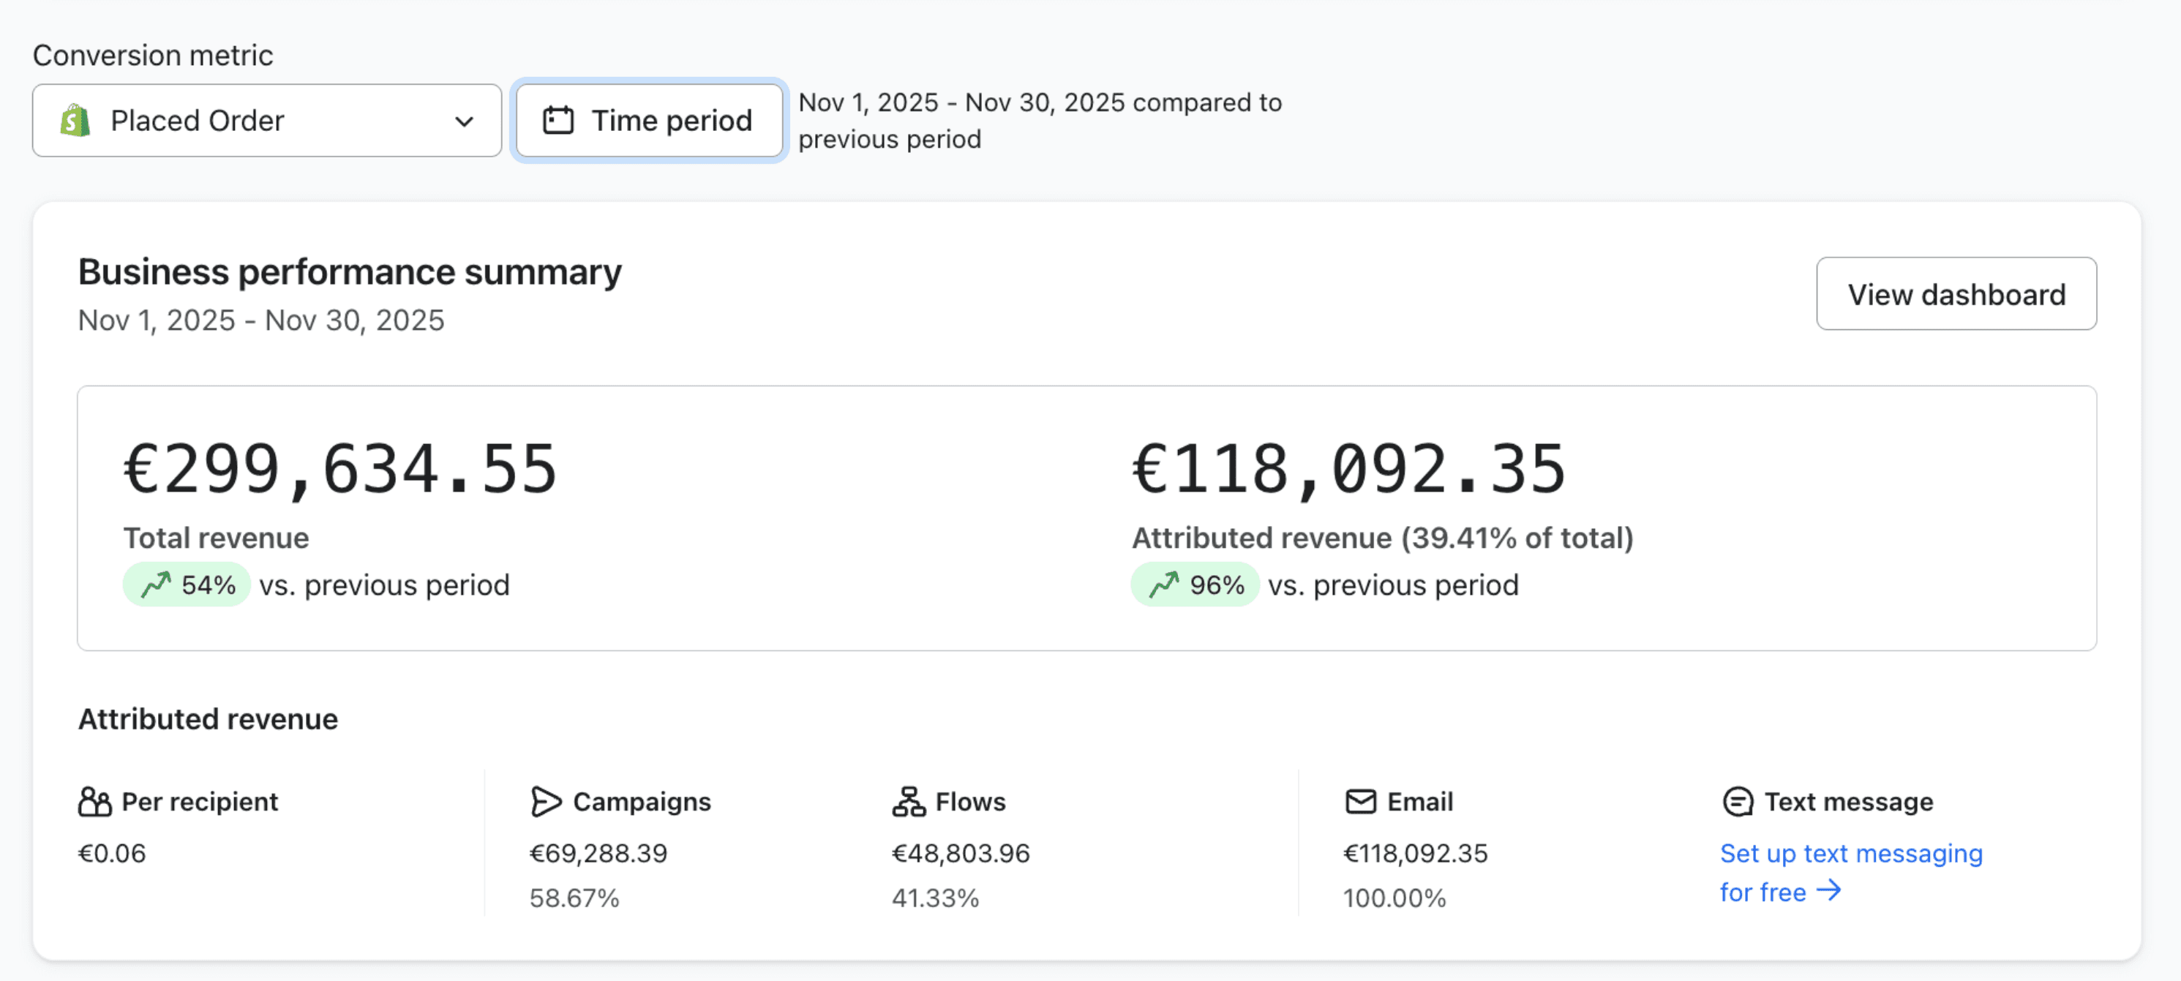The image size is (2181, 981).
Task: Click the View dashboard button
Action: pos(1955,293)
